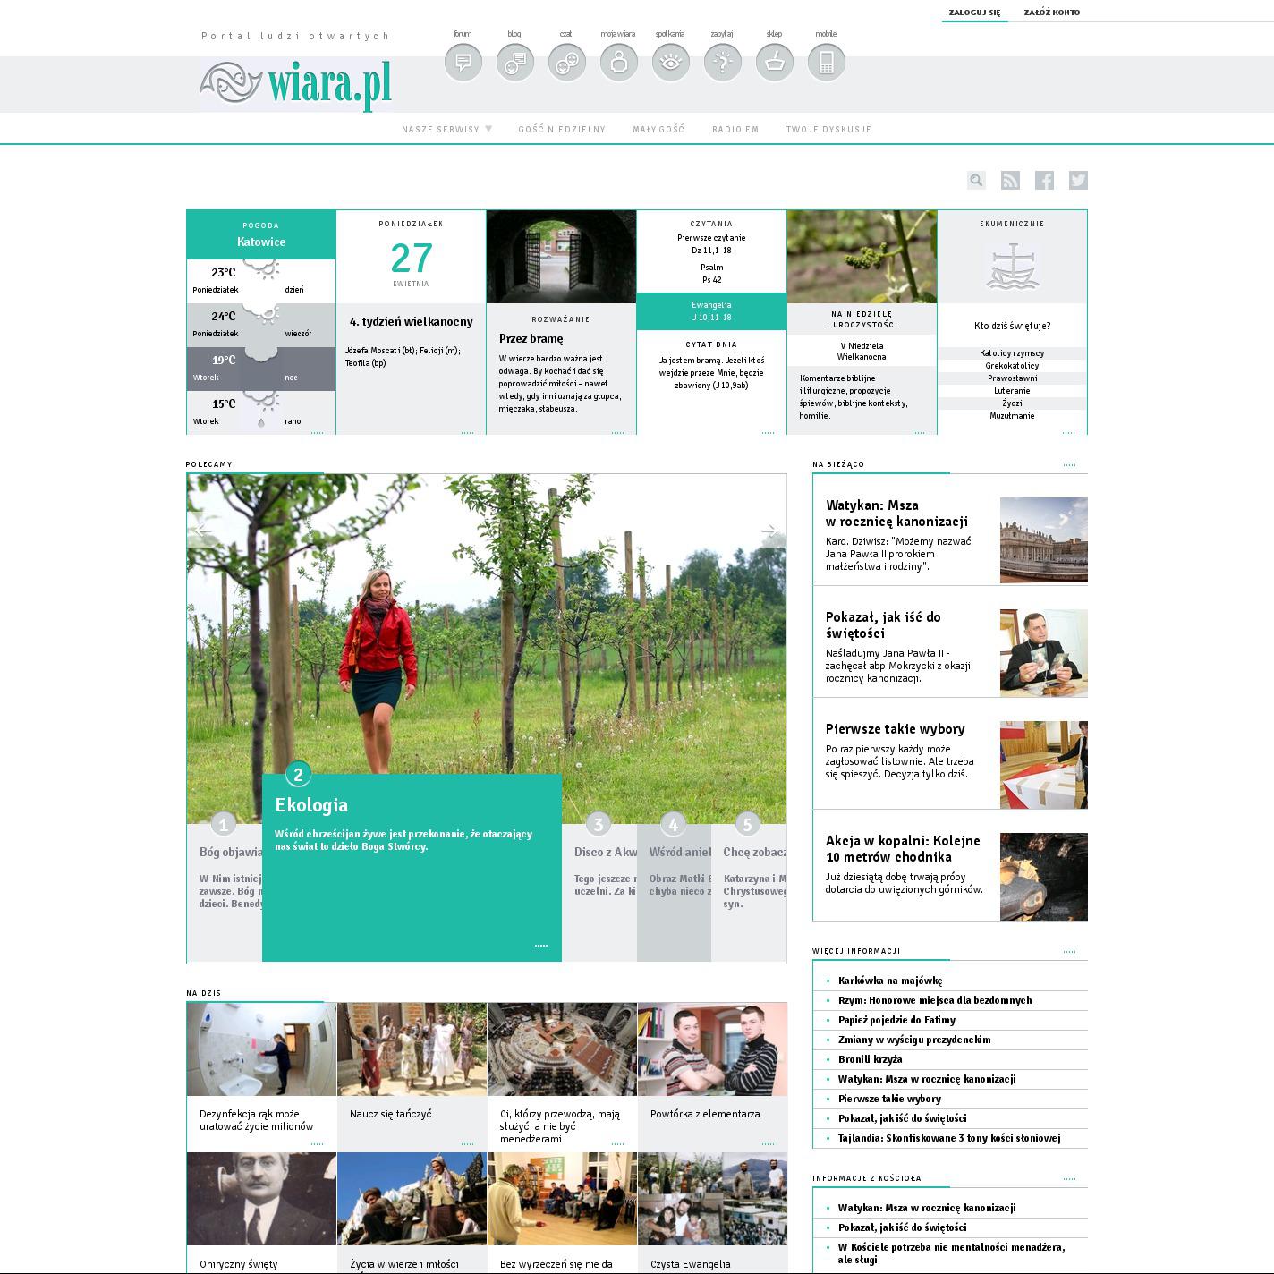Open Watykan: Msza w rocznicę kanonizacji headline

[896, 514]
